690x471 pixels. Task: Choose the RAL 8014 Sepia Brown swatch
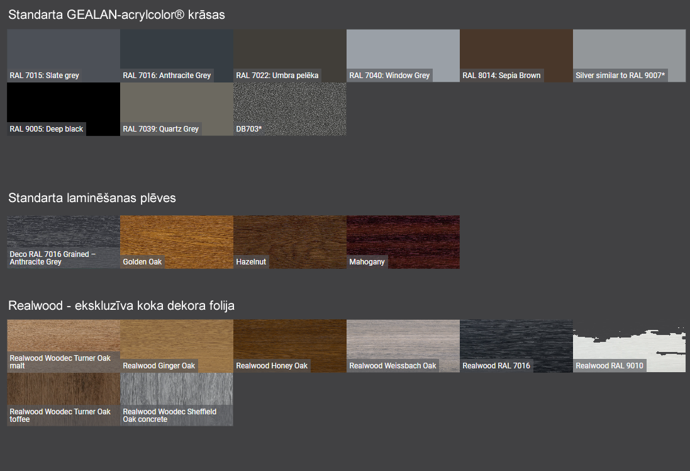[x=516, y=55]
